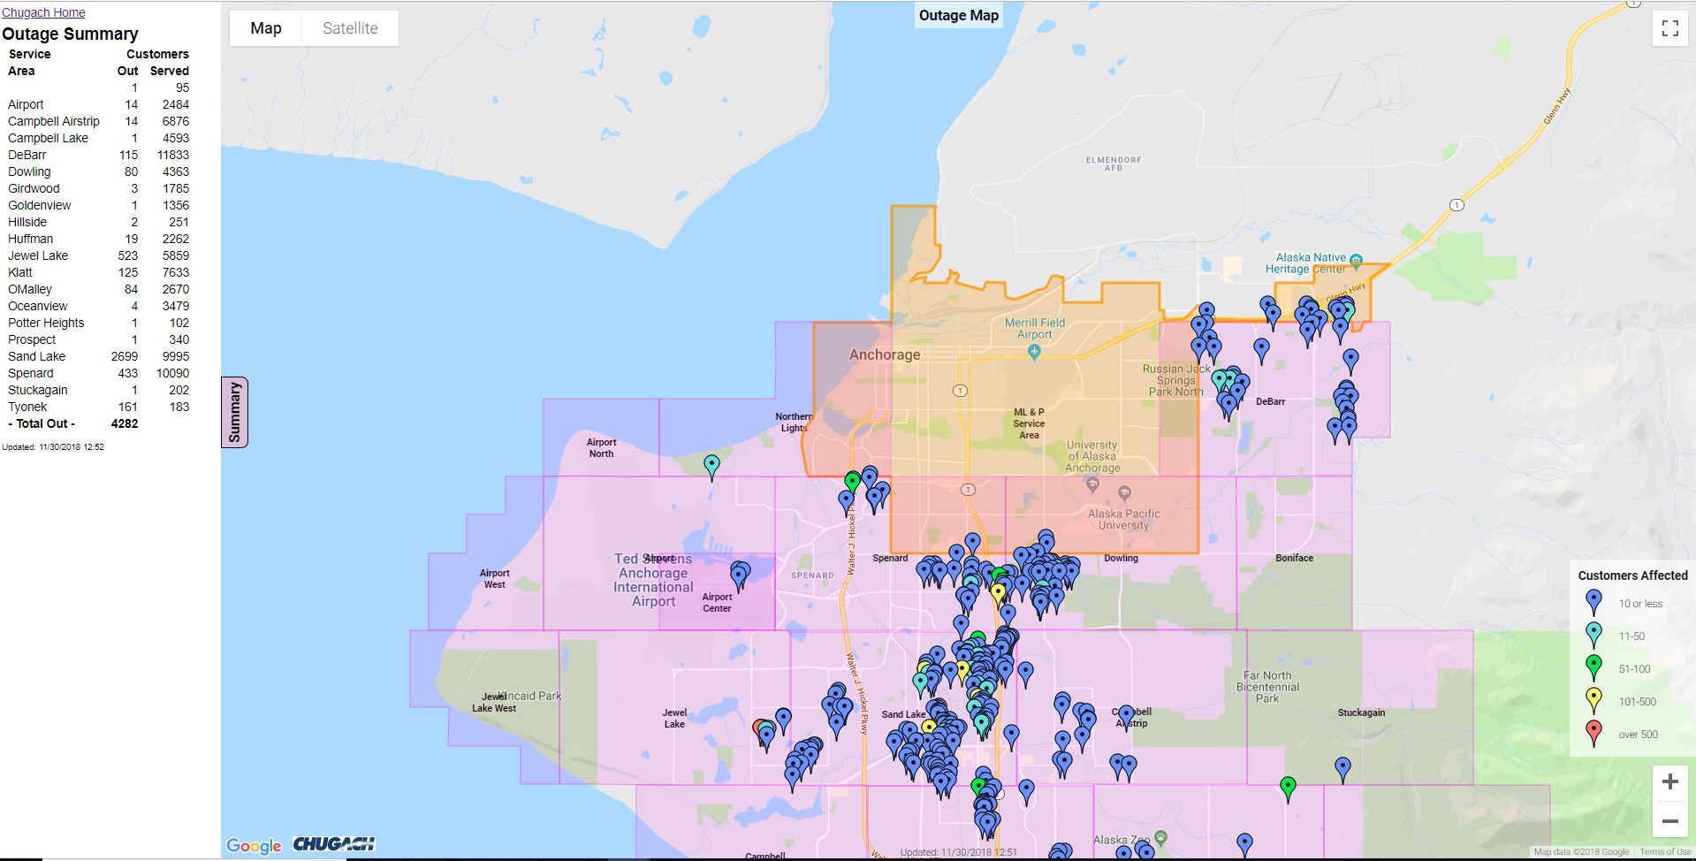Toggle fullscreen map view
Viewport: 1696px width, 861px height.
1669,28
